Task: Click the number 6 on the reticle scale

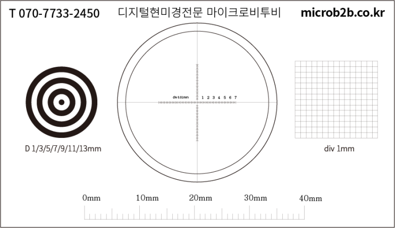Action: pyautogui.click(x=230, y=98)
